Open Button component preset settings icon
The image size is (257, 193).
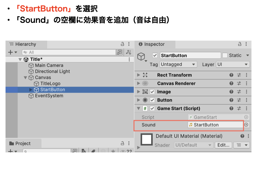pos(239,100)
